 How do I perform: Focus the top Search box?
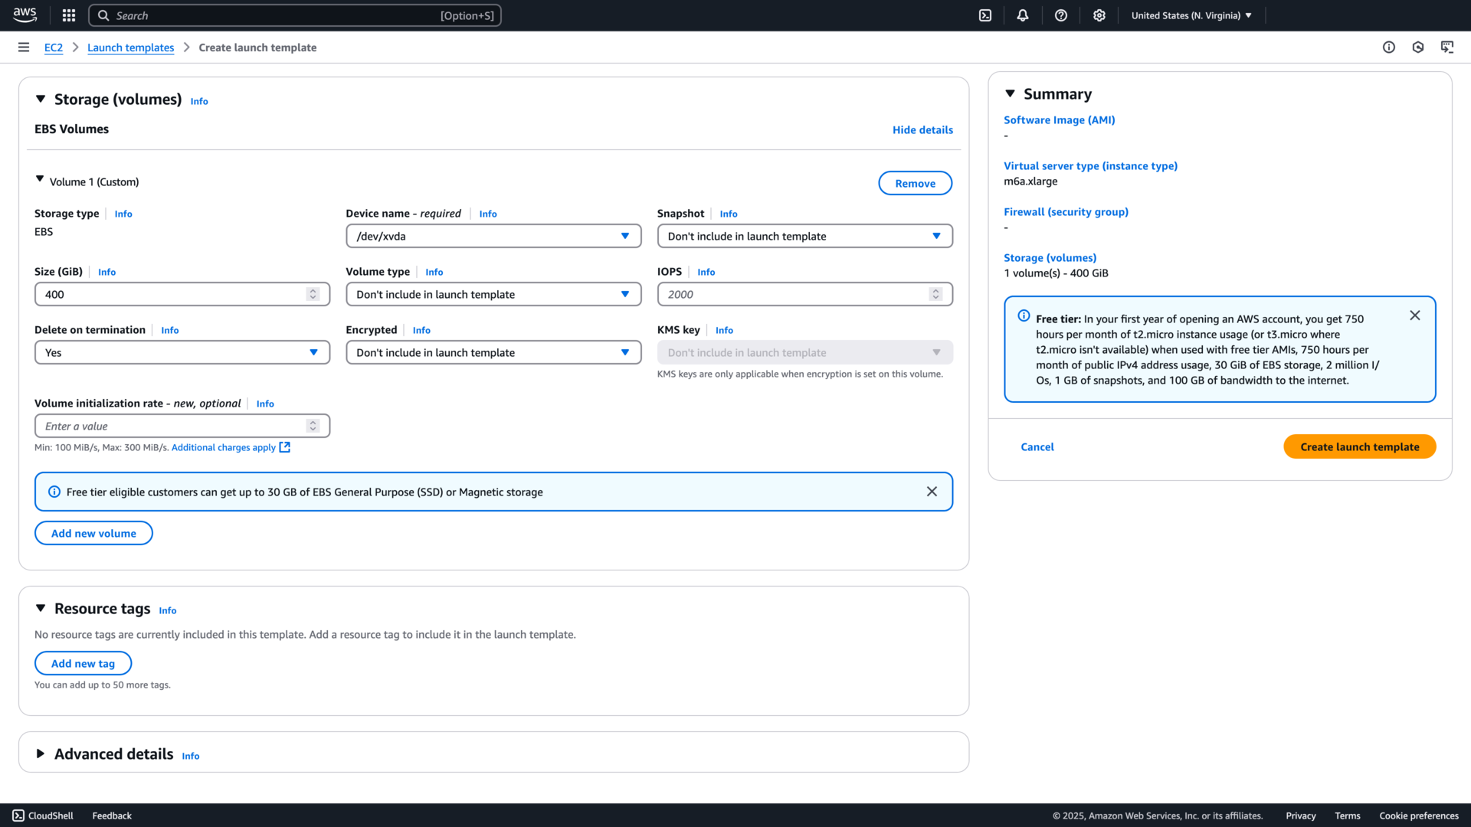click(295, 15)
